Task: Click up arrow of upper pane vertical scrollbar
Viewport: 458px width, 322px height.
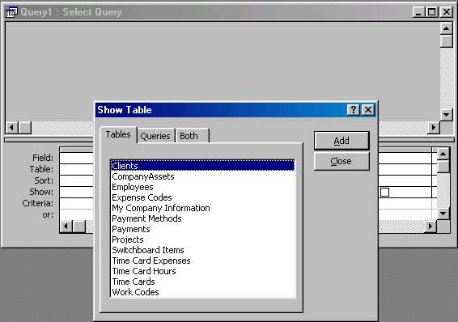Action: 447,28
